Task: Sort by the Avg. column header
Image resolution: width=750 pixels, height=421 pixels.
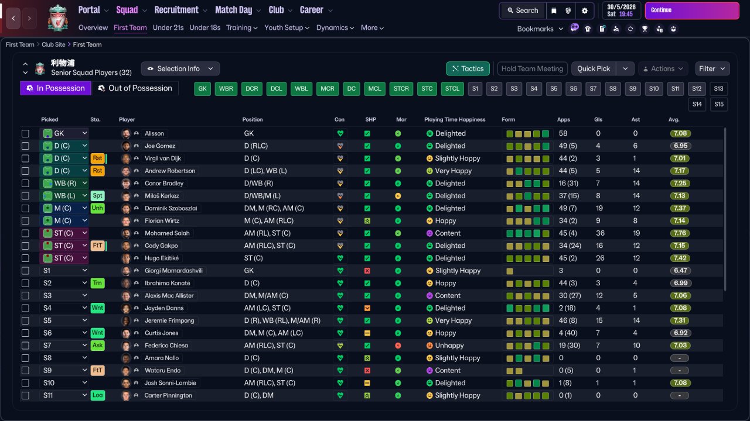Action: (x=674, y=119)
